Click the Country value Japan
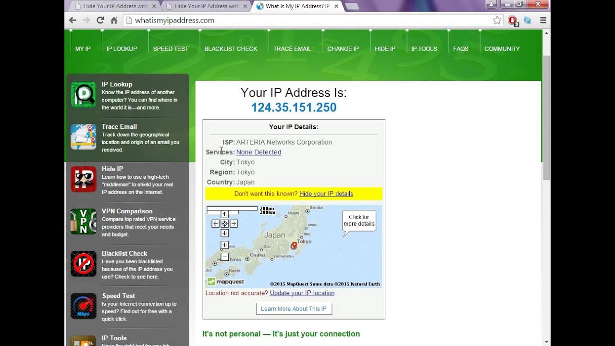 pos(246,182)
